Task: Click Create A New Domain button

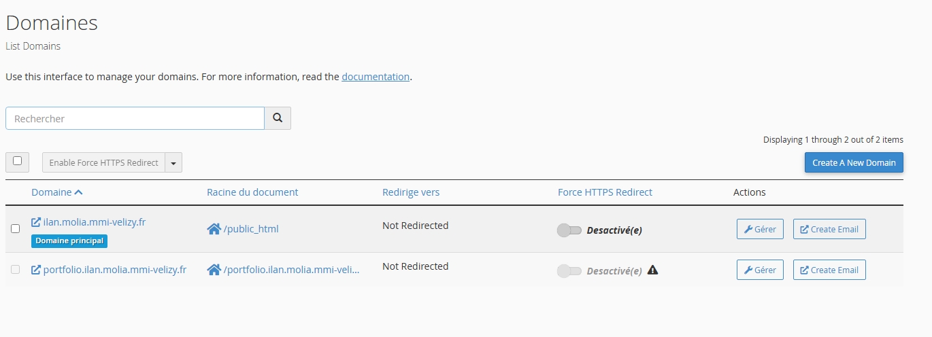Action: click(x=854, y=163)
